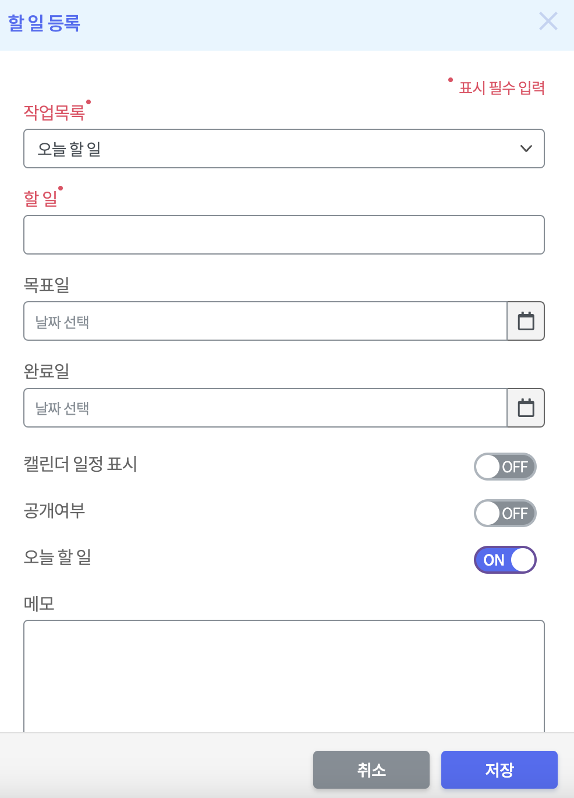Screen dimensions: 574x798
Task: Focus the 완료일 날짜 선택 field
Action: coord(265,408)
